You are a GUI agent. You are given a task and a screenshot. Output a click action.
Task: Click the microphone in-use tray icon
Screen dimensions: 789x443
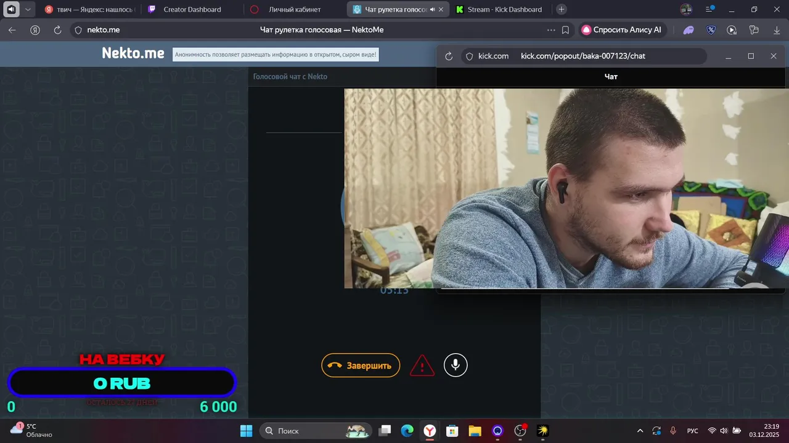(x=673, y=431)
